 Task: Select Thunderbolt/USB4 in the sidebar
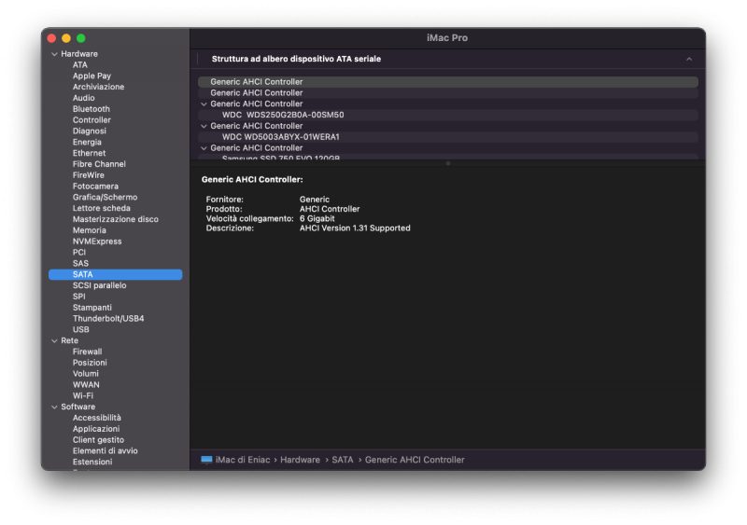108,319
